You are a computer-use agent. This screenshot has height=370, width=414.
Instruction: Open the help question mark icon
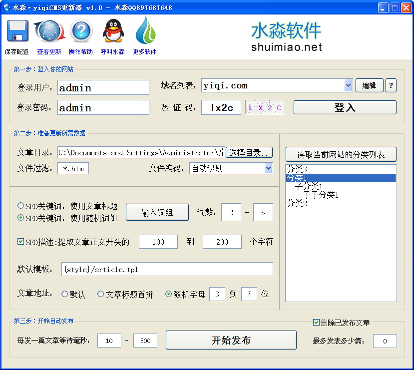[x=81, y=31]
